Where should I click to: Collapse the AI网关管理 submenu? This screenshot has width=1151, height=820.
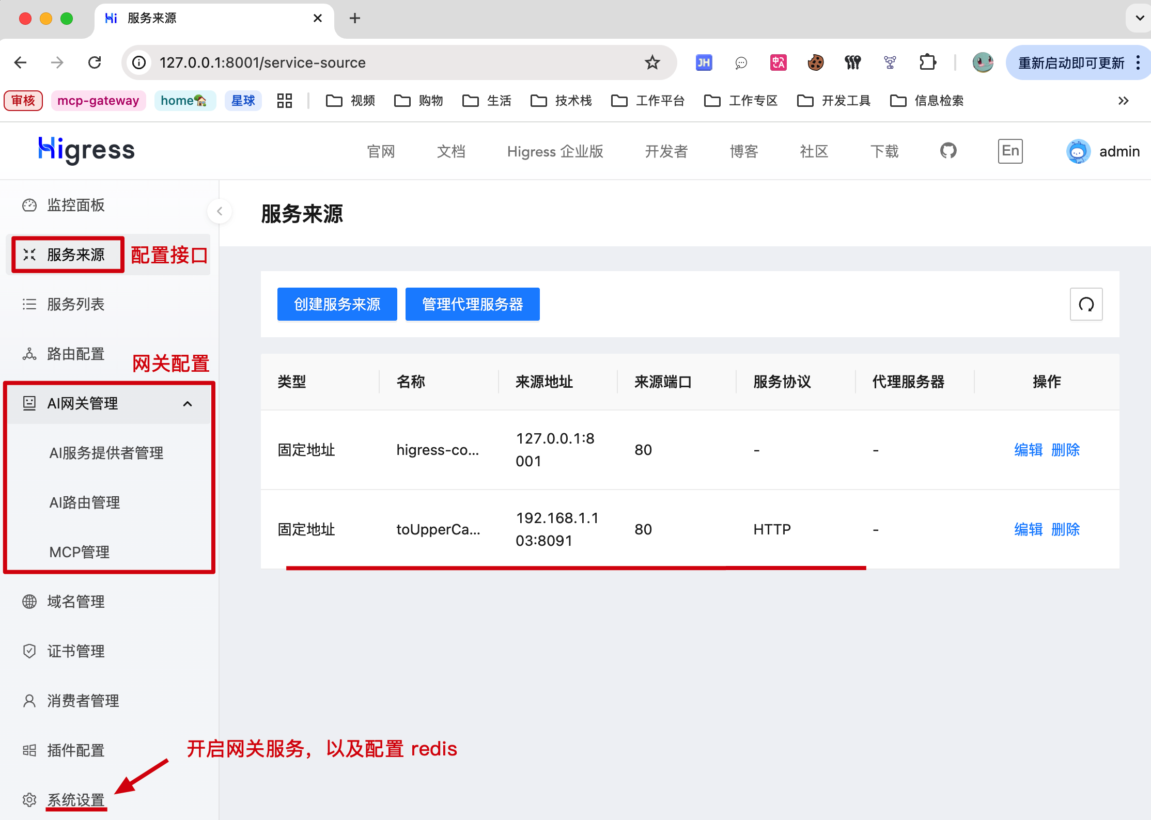point(188,404)
